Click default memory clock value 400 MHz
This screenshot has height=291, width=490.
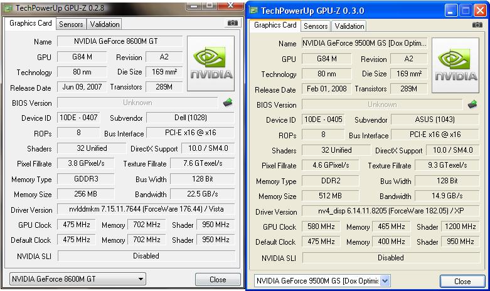(391, 242)
